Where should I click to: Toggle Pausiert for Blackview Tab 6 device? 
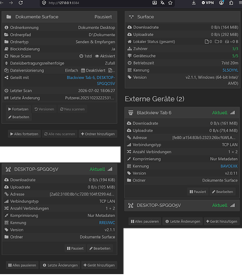(x=198, y=192)
